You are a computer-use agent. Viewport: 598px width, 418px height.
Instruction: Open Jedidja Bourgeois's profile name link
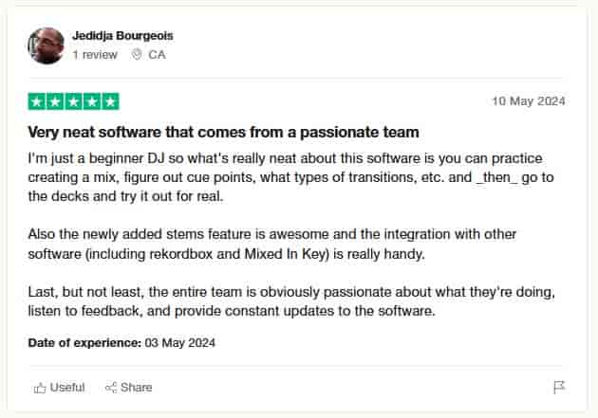122,36
